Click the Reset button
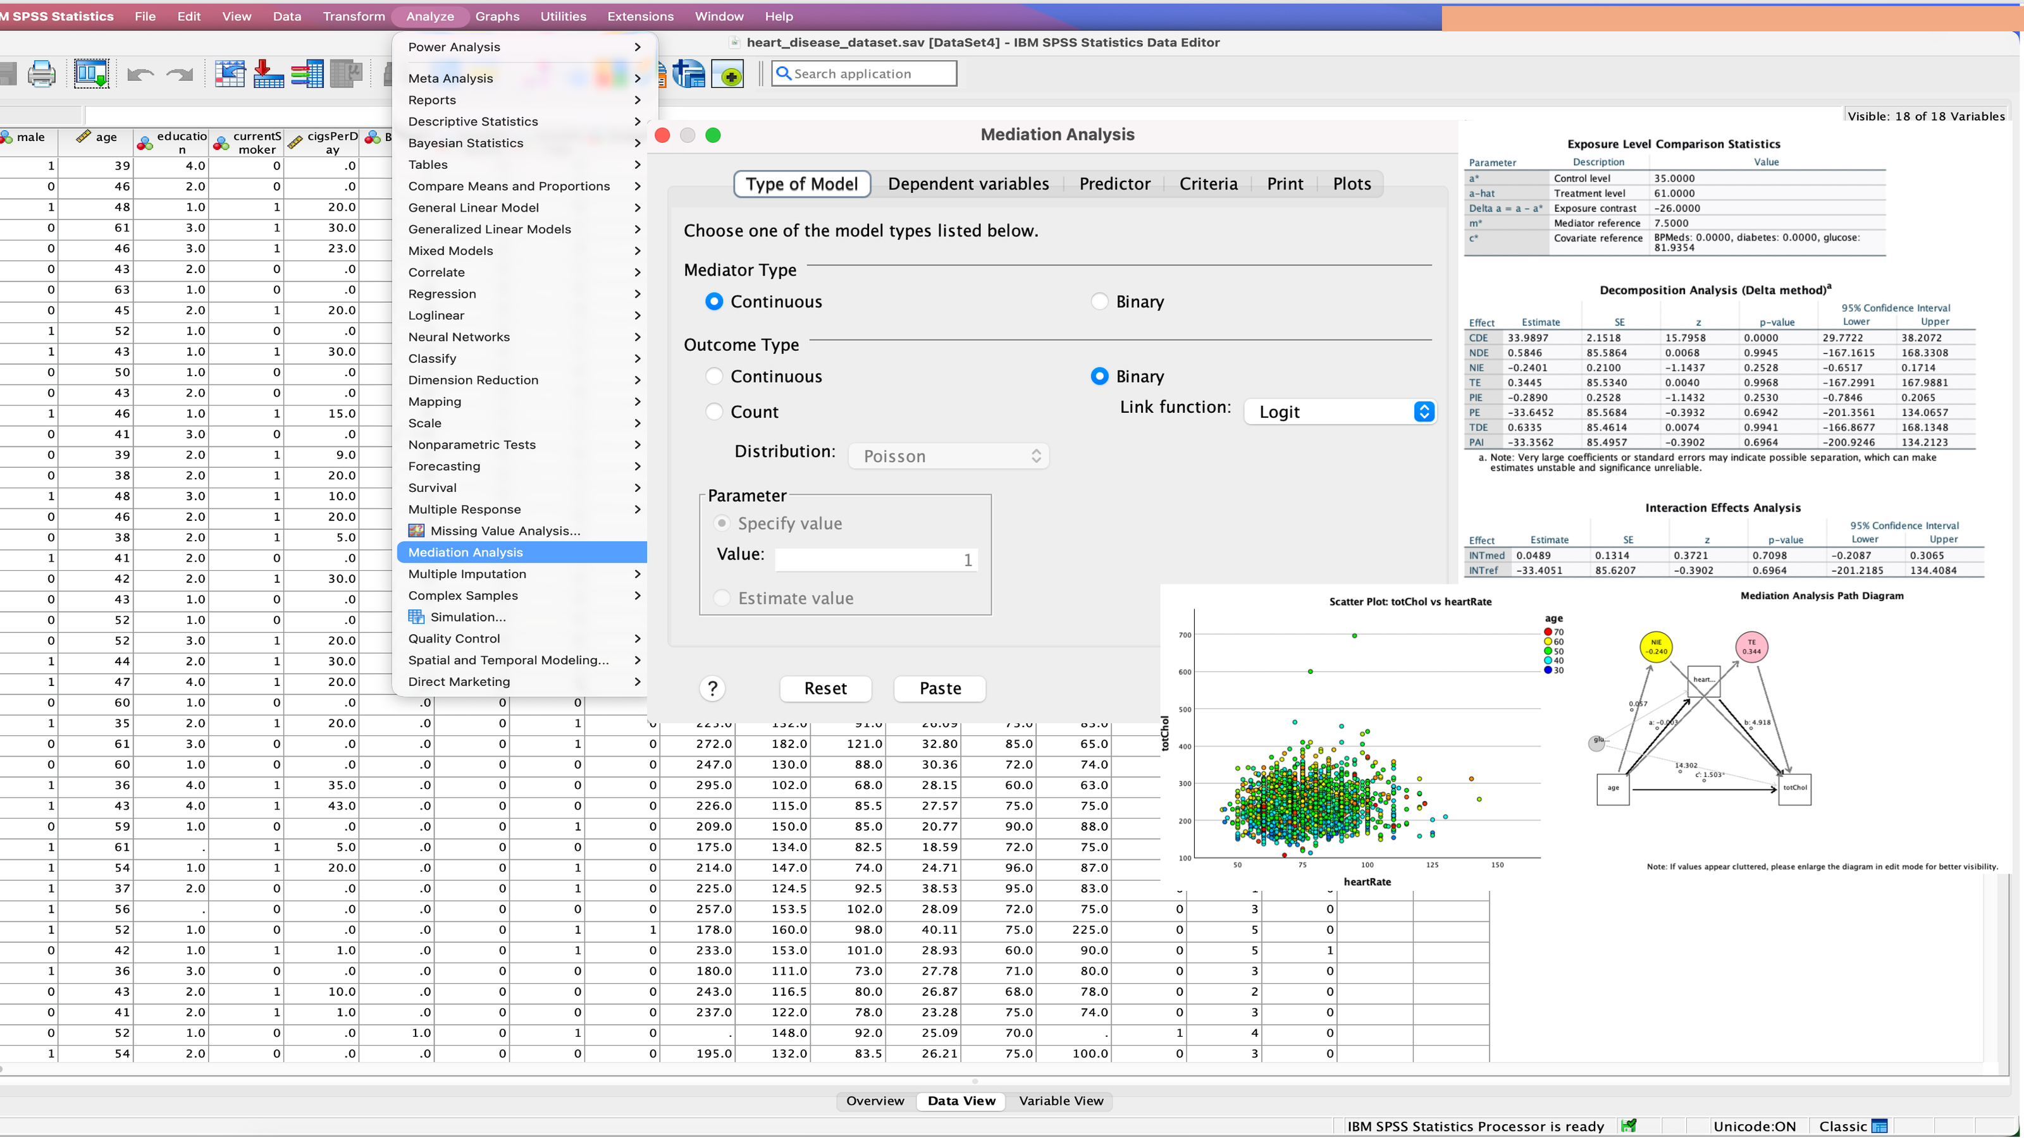The height and width of the screenshot is (1138, 2024). (x=825, y=688)
